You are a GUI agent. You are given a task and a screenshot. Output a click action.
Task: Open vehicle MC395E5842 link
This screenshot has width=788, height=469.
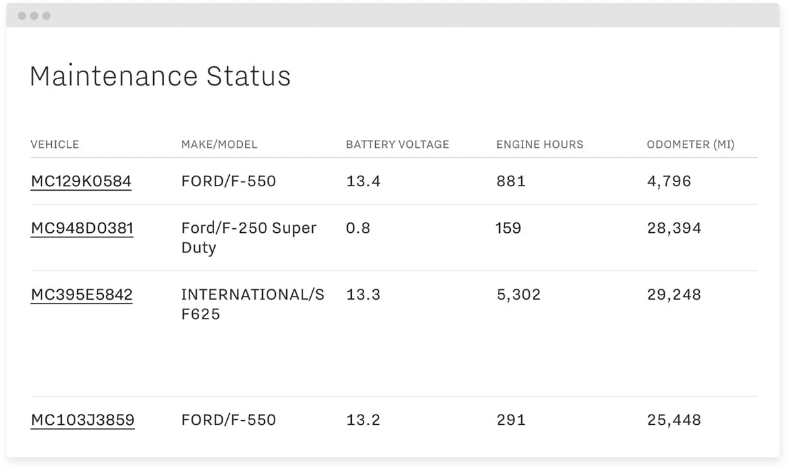(82, 295)
